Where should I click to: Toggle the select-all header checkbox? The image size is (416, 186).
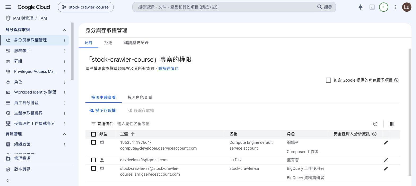tap(93, 134)
